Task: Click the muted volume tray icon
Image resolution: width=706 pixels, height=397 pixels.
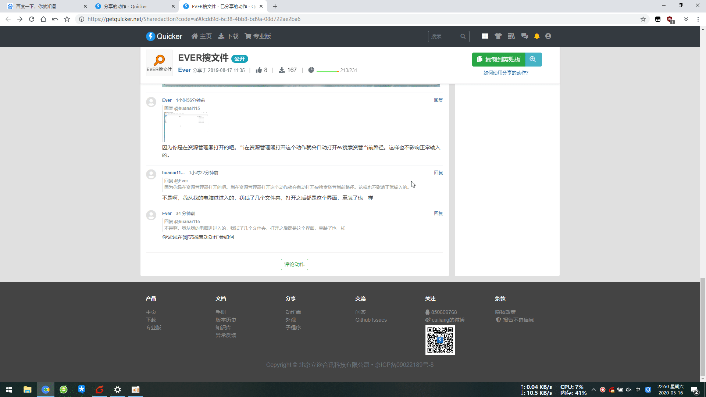Action: (x=629, y=390)
